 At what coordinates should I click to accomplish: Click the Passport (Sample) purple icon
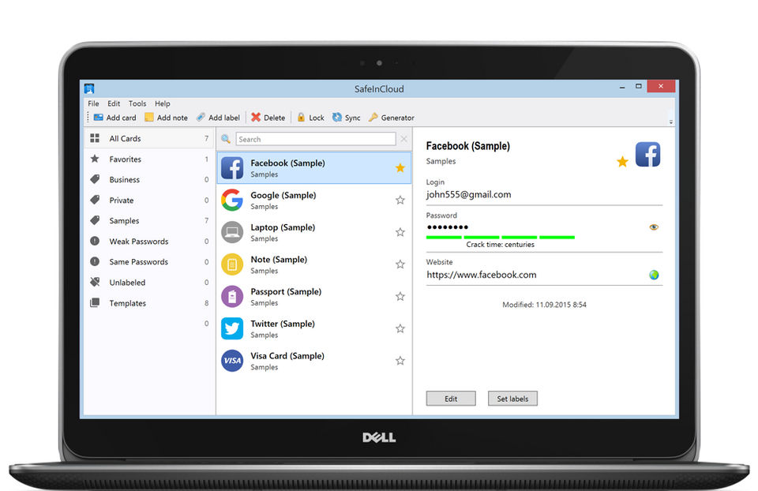232,297
